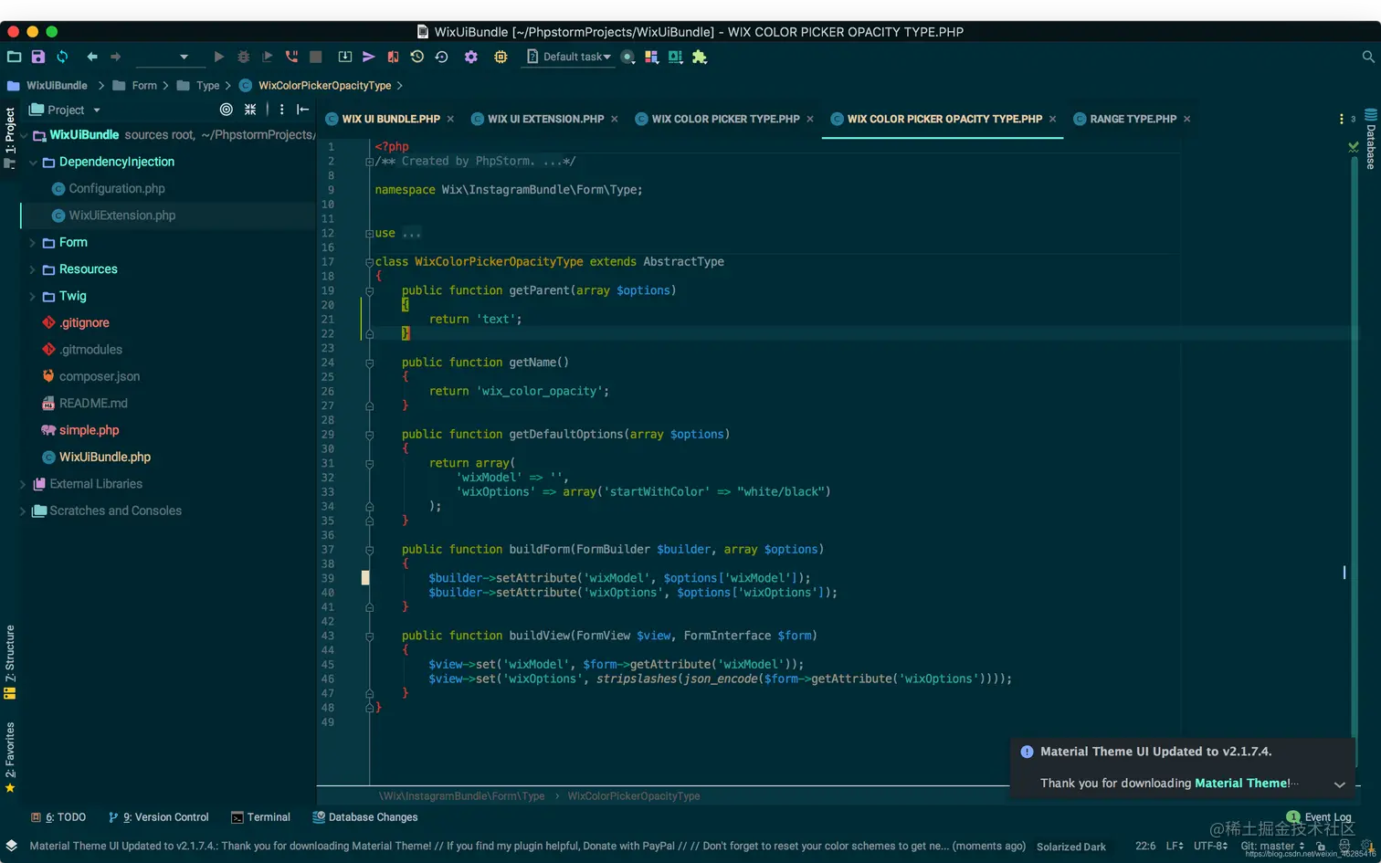This screenshot has height=863, width=1381.
Task: Click the Compare with Same Version icon
Action: tap(393, 57)
